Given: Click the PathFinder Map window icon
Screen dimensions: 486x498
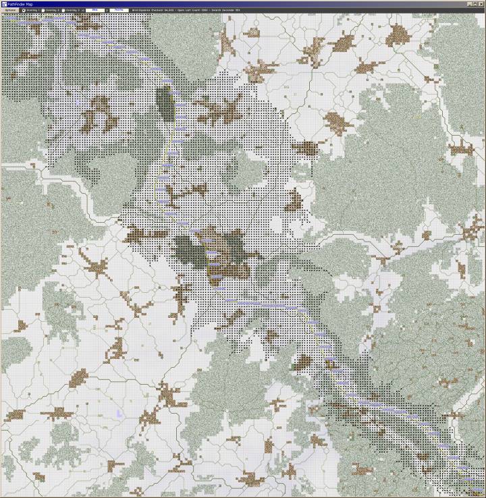Looking at the screenshot, I should pyautogui.click(x=4, y=5).
